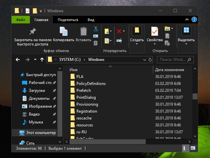Click the Move to folder icon
The image size is (210, 158).
[107, 31]
